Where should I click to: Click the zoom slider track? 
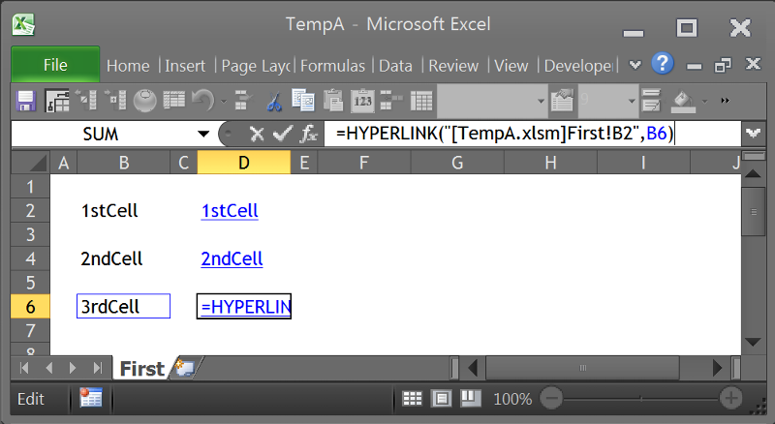[x=640, y=398]
